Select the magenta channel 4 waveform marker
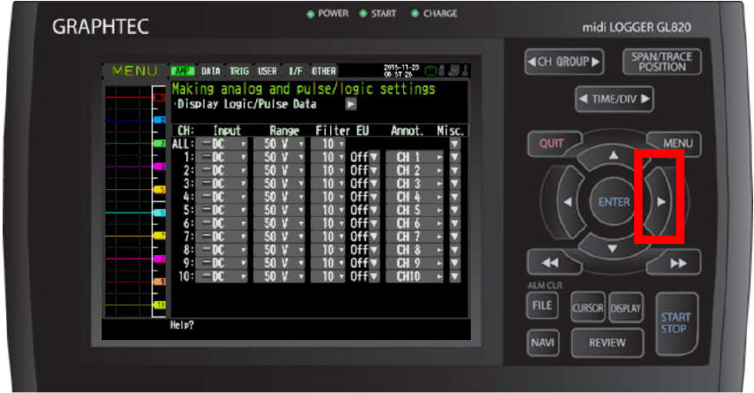 [x=159, y=167]
